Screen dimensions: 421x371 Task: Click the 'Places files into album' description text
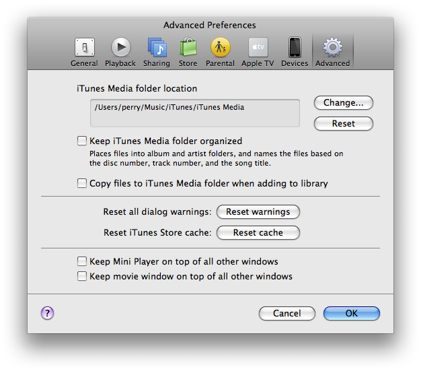coord(217,158)
